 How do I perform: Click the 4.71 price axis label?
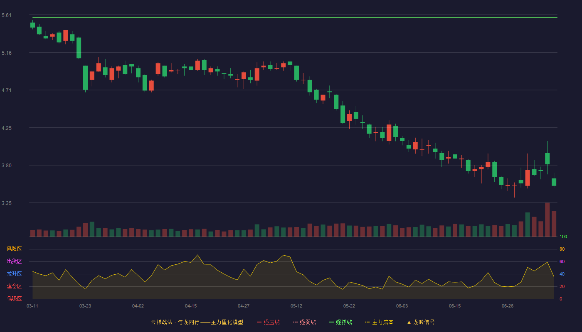(7, 90)
